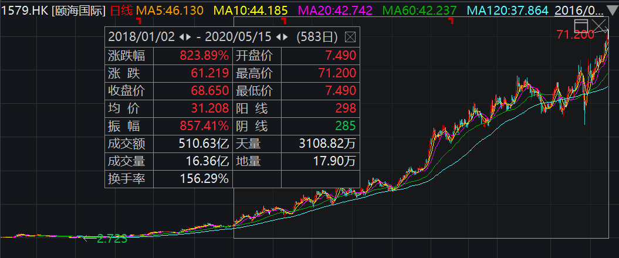This screenshot has height=258, width=619.
Task: Click the 涨跌 value 61.219
Action: [x=209, y=73]
